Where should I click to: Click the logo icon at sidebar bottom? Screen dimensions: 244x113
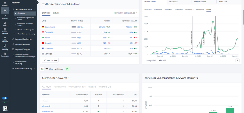(5, 108)
